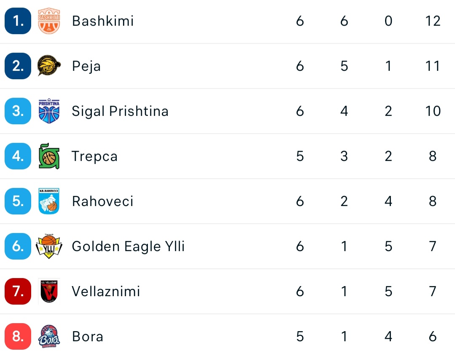Open the Bashkimi team page
This screenshot has width=455, height=356.
[102, 21]
